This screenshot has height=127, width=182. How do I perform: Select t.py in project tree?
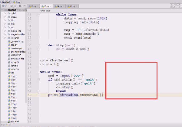point(12,73)
